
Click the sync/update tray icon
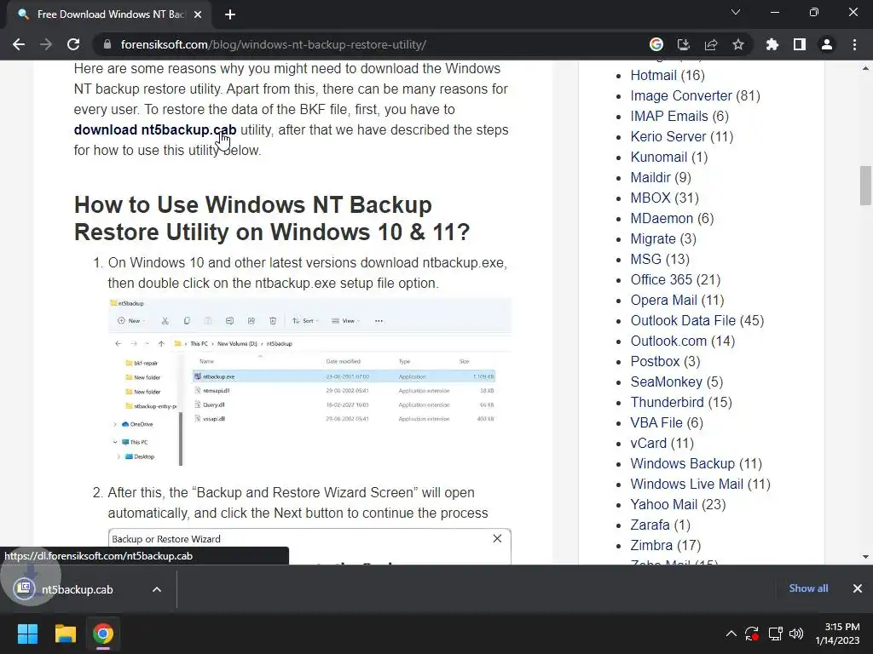pyautogui.click(x=752, y=634)
